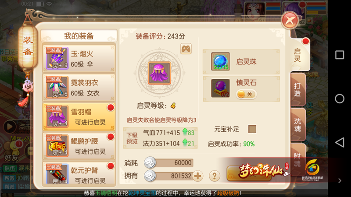This screenshot has height=197, width=351.
Task: Select 鲲鹏护腰 in the equipment list
Action: pyautogui.click(x=79, y=146)
